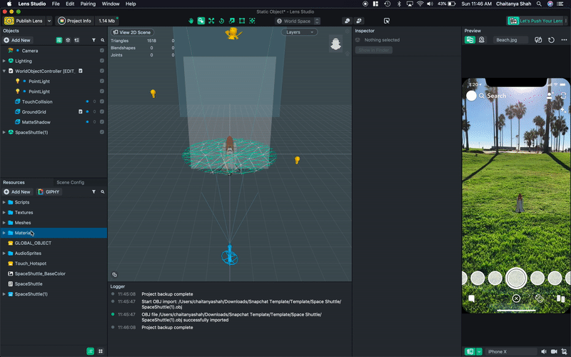The image size is (571, 357).
Task: Open preview more options (three dots)
Action: pyautogui.click(x=563, y=40)
